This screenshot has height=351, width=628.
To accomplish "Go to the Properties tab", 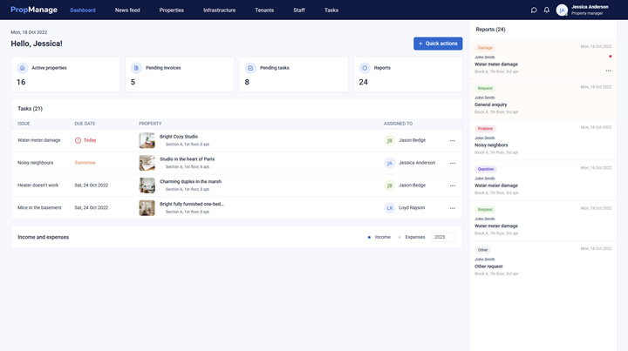I will click(172, 10).
